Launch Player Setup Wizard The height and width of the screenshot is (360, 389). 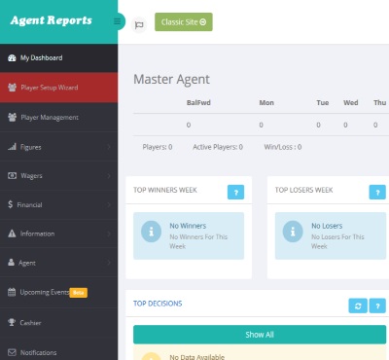(x=58, y=88)
